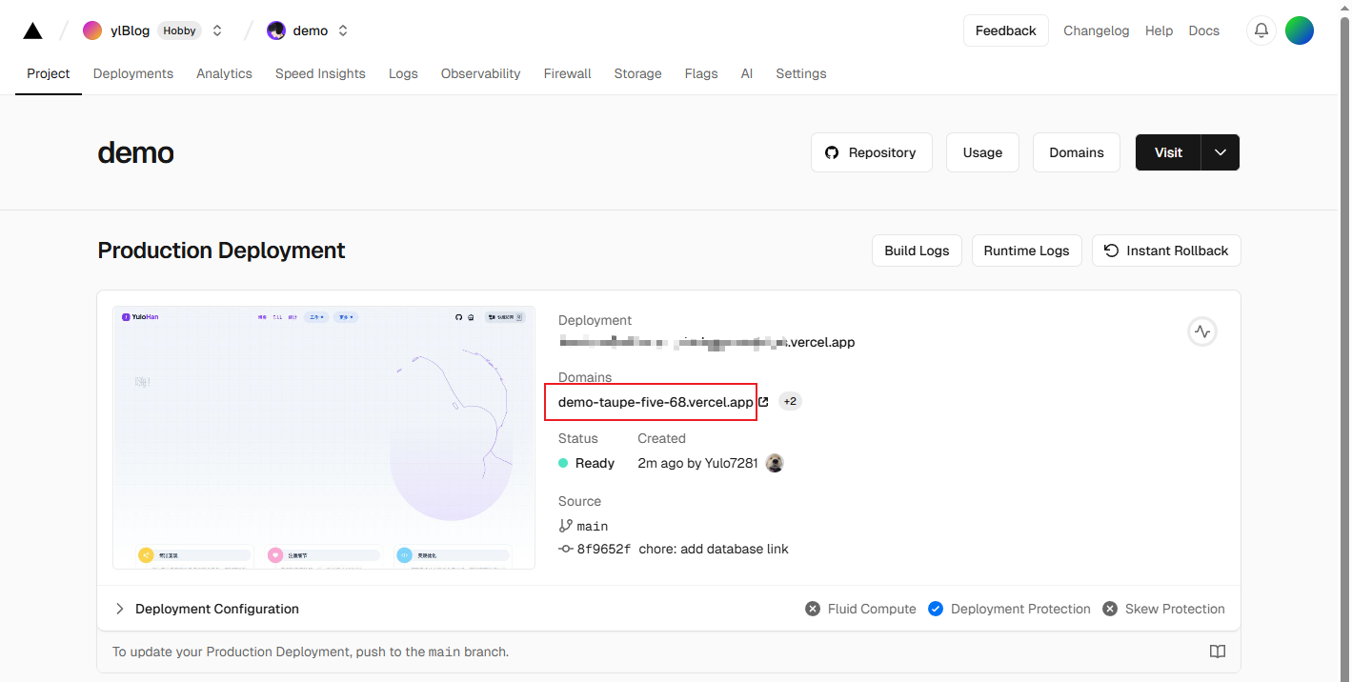1352x682 pixels.
Task: Open the dropdown arrow next to Visit
Action: tap(1221, 152)
